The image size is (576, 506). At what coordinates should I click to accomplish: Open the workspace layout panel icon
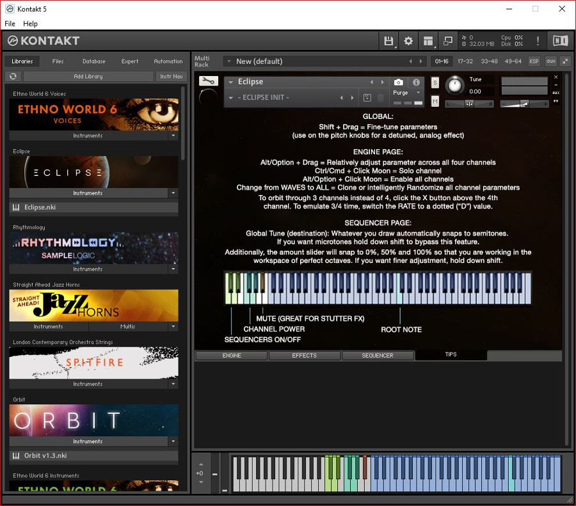428,41
